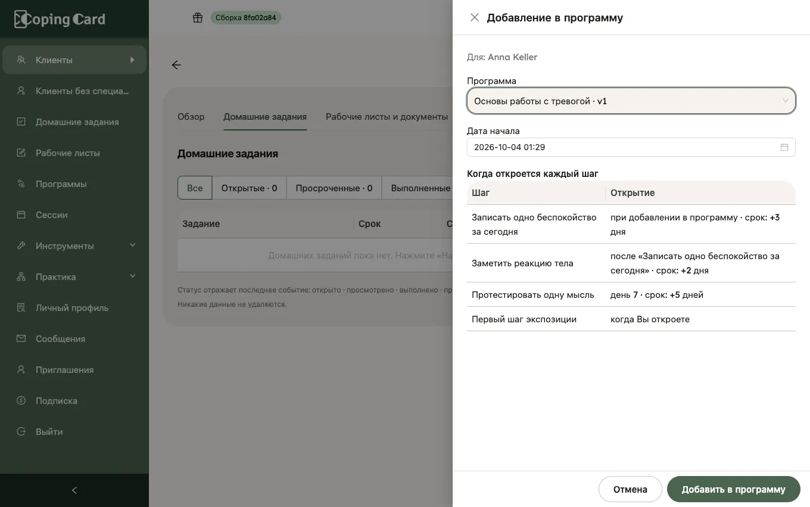The image size is (810, 507).
Task: Click the gift icon beside Сборка
Action: pos(198,18)
